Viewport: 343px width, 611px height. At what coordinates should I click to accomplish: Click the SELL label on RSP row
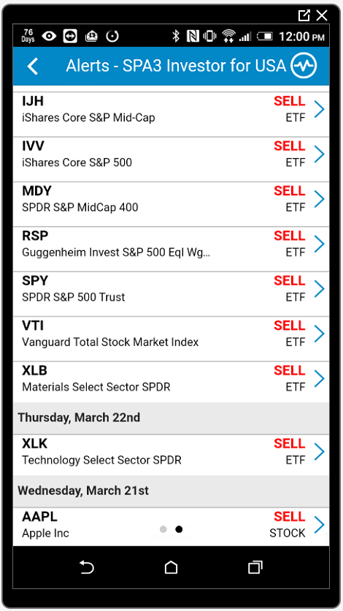tap(290, 236)
